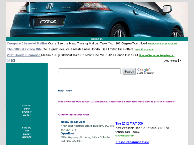Focus the Google custom search text field
Viewport: 194px width, 145px height.
(x=90, y=72)
